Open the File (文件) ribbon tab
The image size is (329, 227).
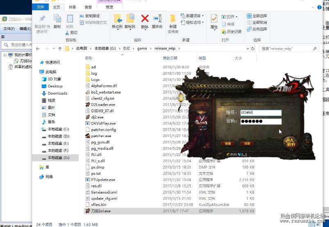(40, 7)
